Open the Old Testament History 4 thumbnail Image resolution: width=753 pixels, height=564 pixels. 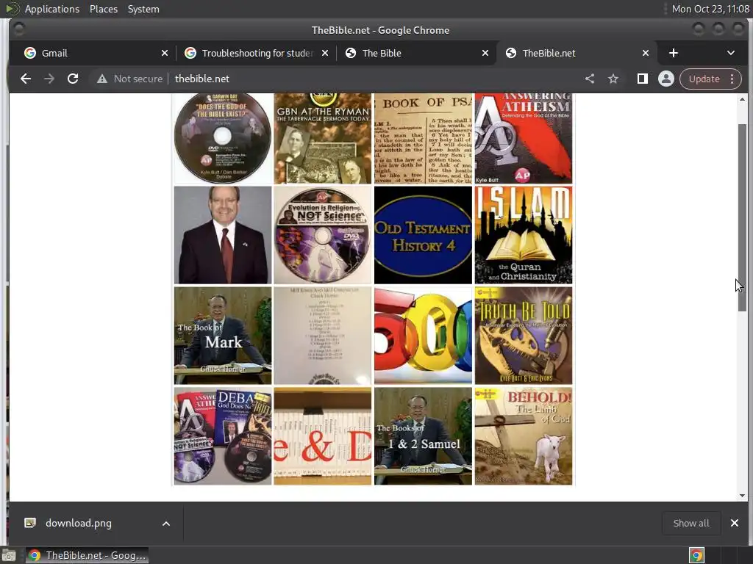click(423, 235)
